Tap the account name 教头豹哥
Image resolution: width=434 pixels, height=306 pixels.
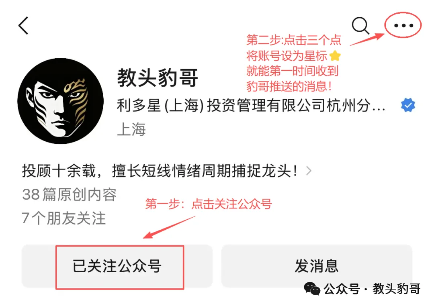click(158, 78)
